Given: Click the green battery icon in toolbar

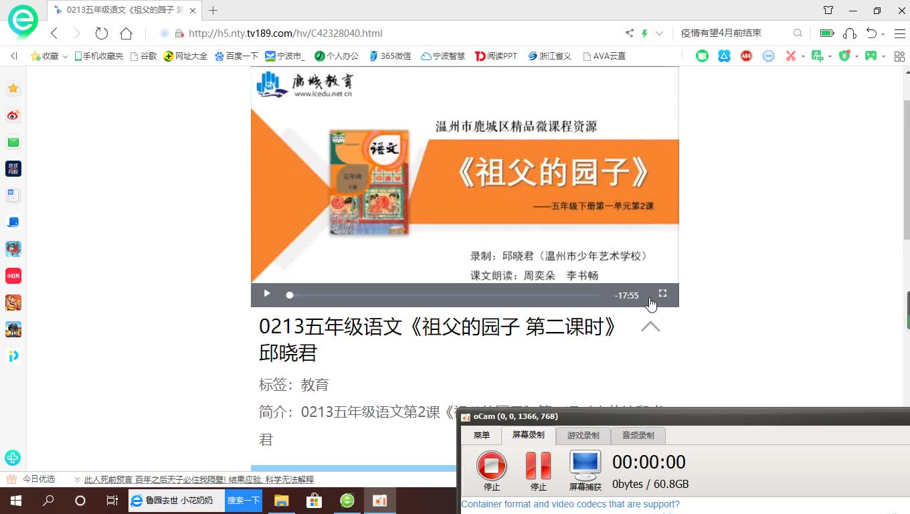Looking at the screenshot, I should (828, 33).
